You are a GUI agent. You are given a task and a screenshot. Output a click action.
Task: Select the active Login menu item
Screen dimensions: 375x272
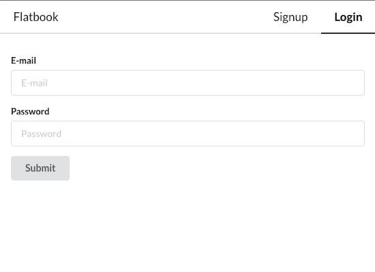(348, 17)
